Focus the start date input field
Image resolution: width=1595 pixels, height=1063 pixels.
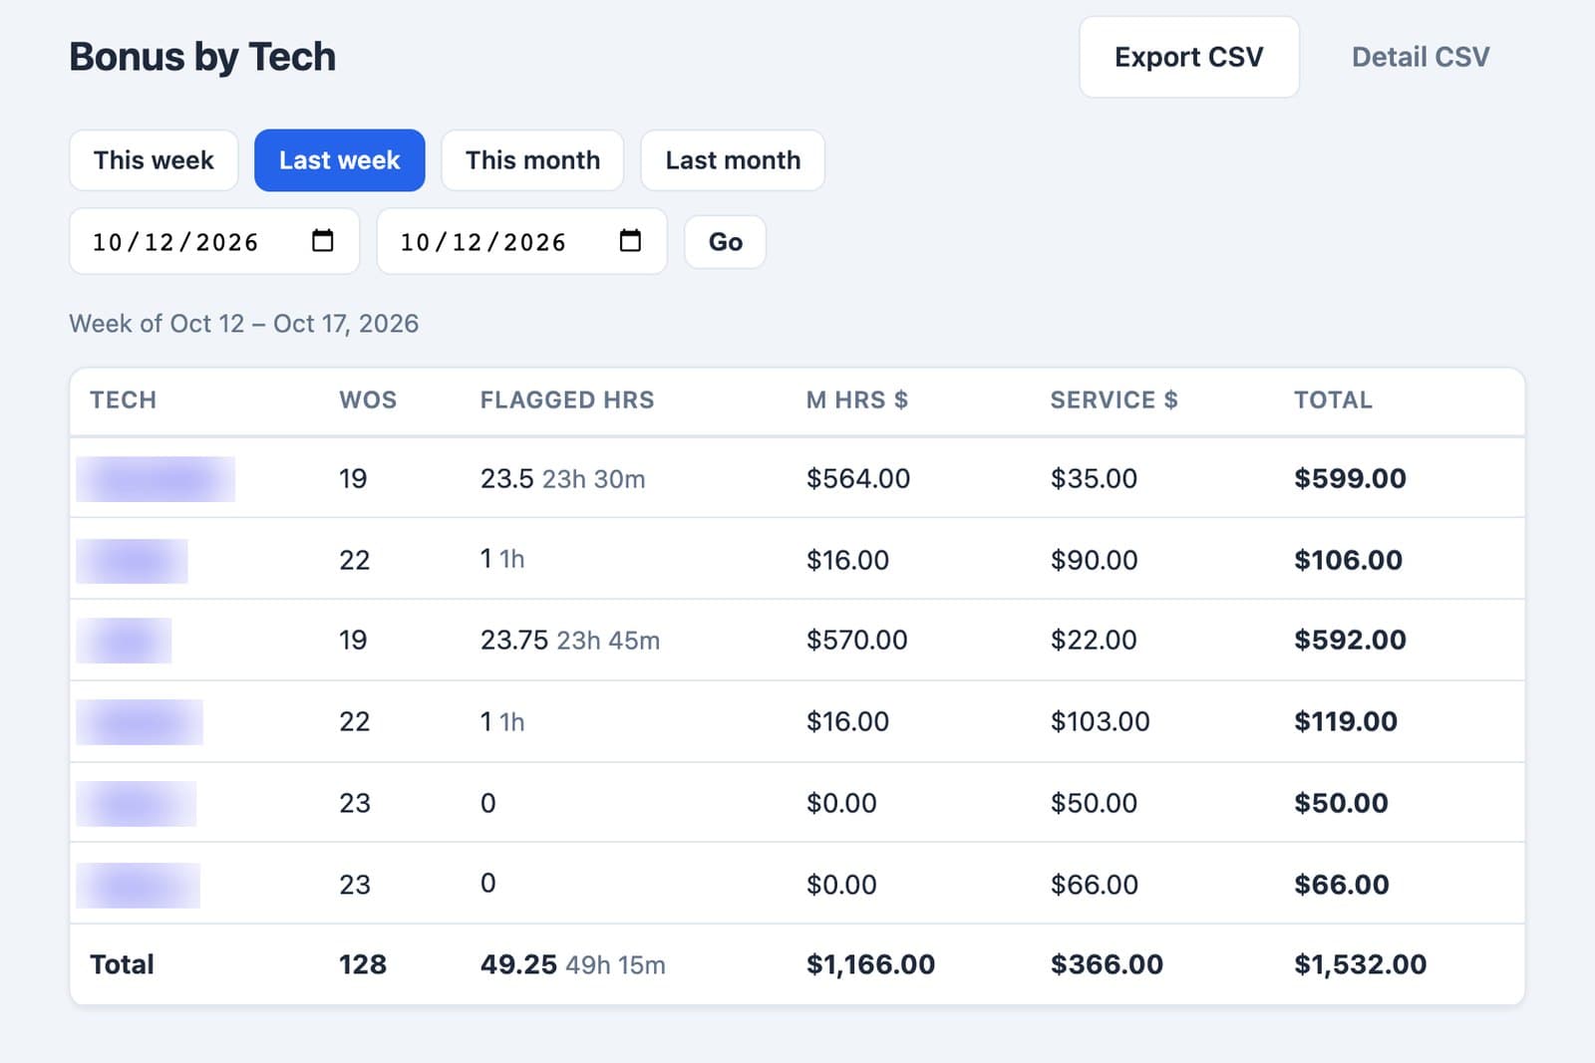(x=214, y=241)
